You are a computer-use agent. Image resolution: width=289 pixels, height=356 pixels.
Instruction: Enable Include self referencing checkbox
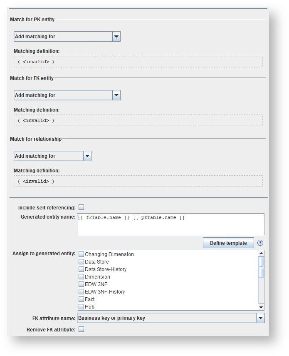tap(82, 207)
